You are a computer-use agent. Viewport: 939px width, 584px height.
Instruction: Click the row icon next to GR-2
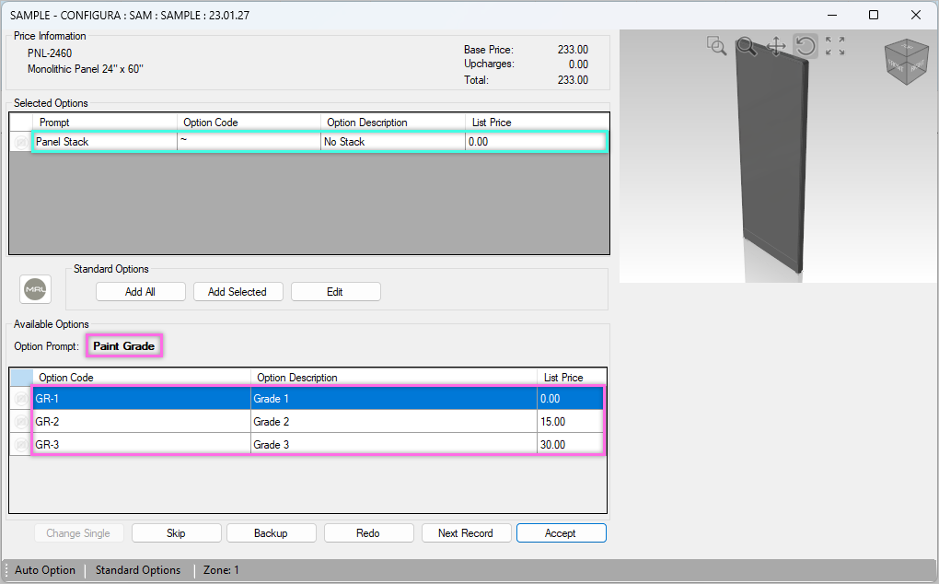tap(19, 421)
